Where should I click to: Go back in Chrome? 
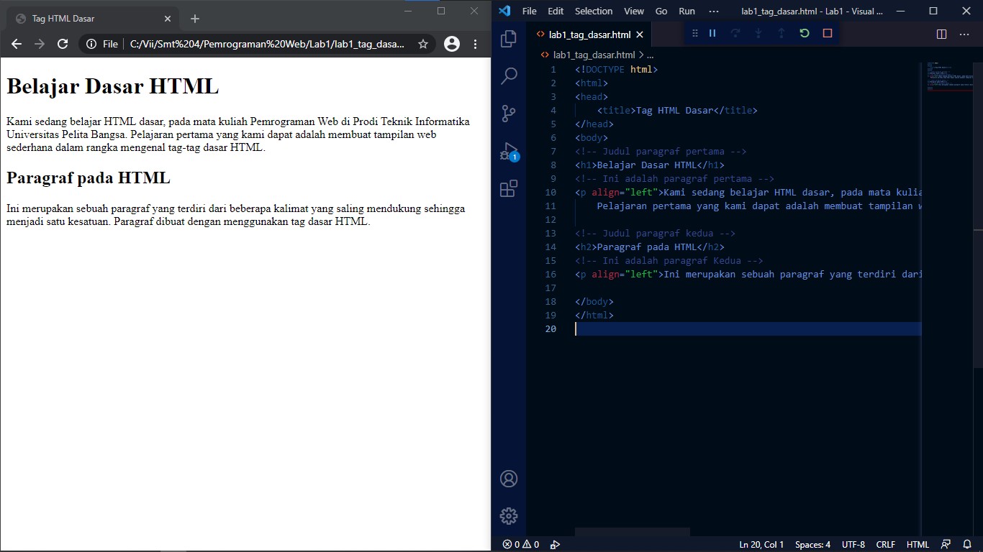click(16, 44)
